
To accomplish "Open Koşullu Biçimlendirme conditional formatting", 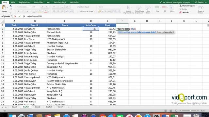I will click(128, 9).
